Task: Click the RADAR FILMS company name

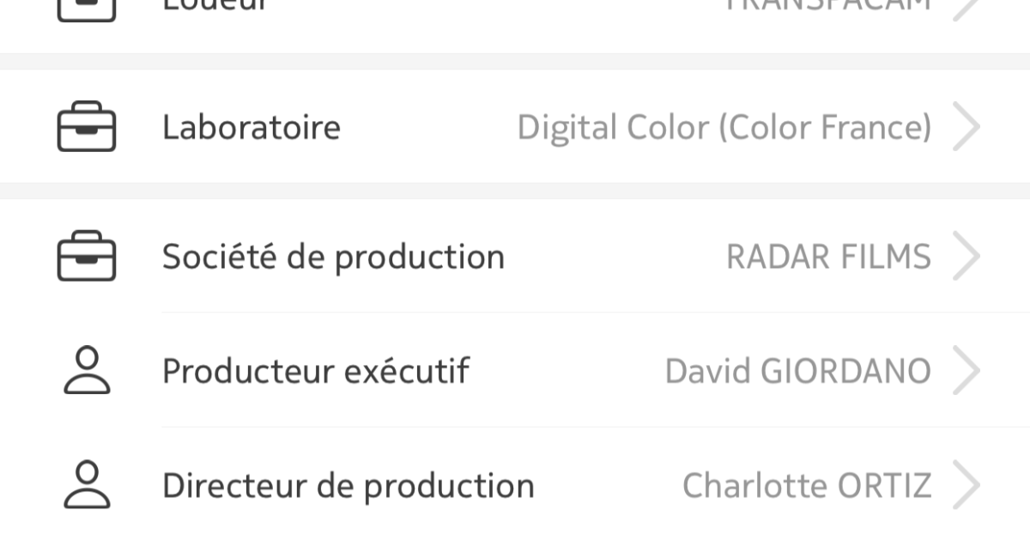Action: click(x=829, y=257)
